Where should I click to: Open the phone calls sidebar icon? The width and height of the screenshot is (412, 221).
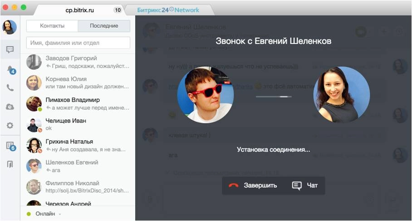tap(10, 88)
